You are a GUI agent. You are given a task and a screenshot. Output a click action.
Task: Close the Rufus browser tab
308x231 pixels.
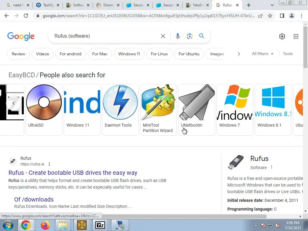coord(237,5)
